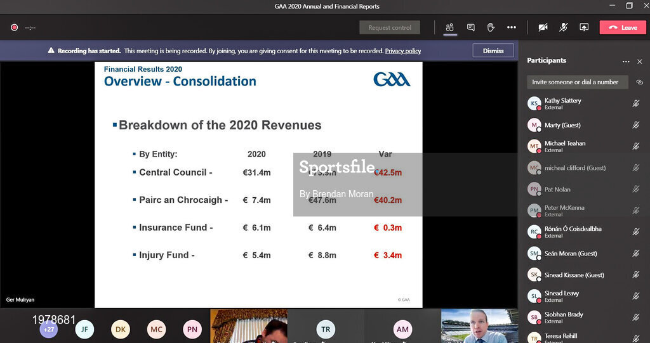
Task: Leave the meeting
Action: coord(623,27)
